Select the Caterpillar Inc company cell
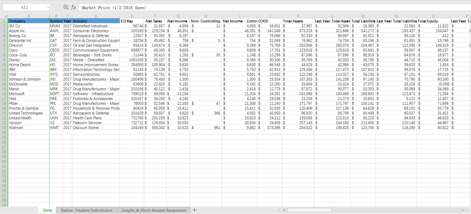Image resolution: width=471 pixels, height=214 pixels. [29, 40]
